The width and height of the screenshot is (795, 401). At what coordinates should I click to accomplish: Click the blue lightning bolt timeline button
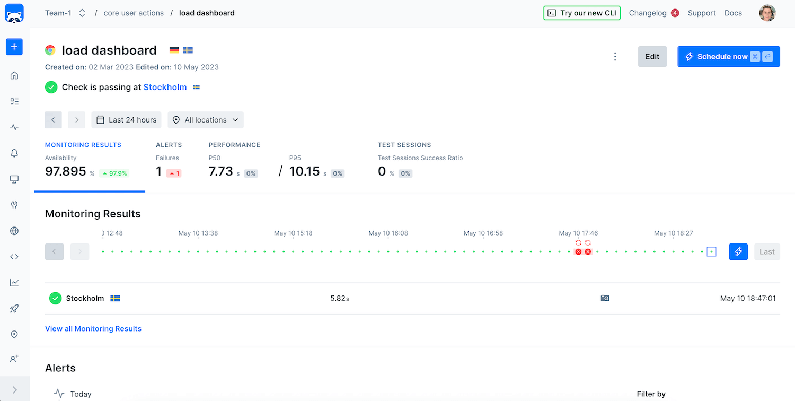(738, 251)
